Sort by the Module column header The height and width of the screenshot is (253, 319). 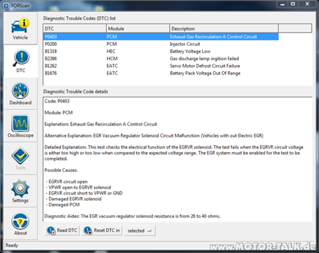pyautogui.click(x=138, y=29)
